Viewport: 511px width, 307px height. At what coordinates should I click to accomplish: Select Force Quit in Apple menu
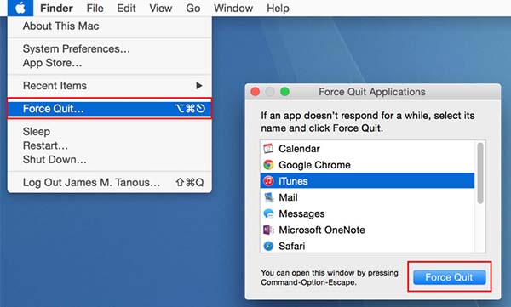click(x=110, y=108)
